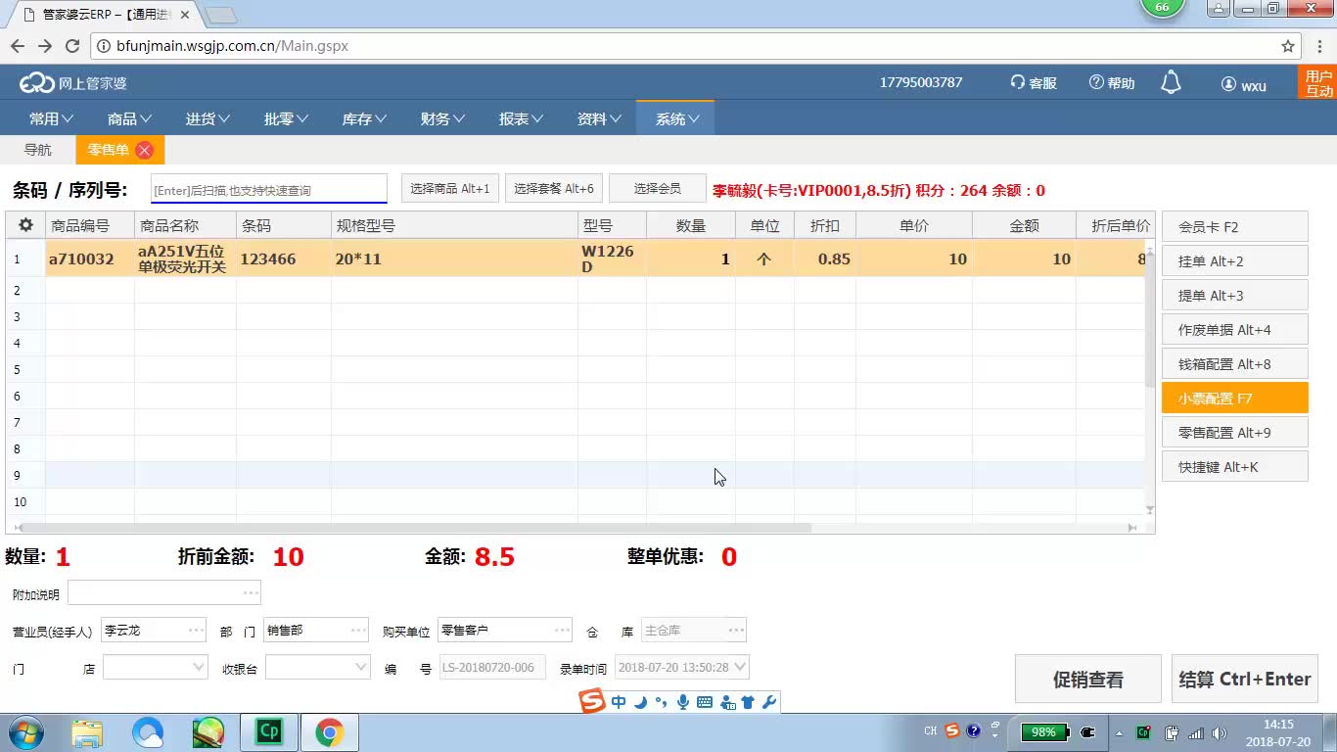Click 选择套餐 Alt+6 button
This screenshot has width=1337, height=752.
(x=554, y=189)
